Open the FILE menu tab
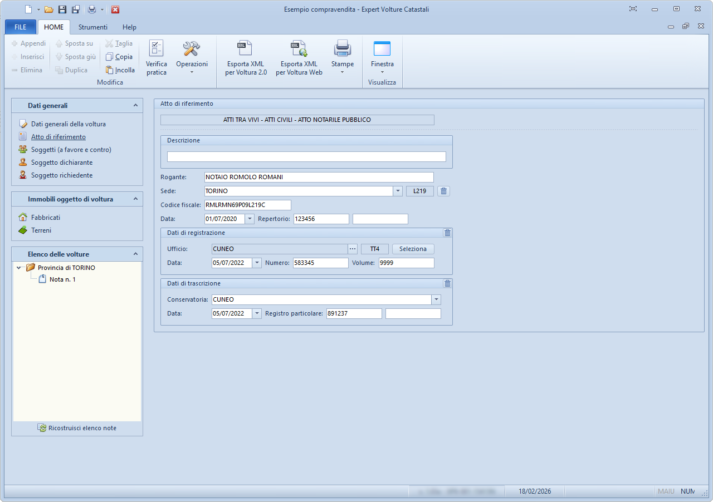 click(21, 27)
